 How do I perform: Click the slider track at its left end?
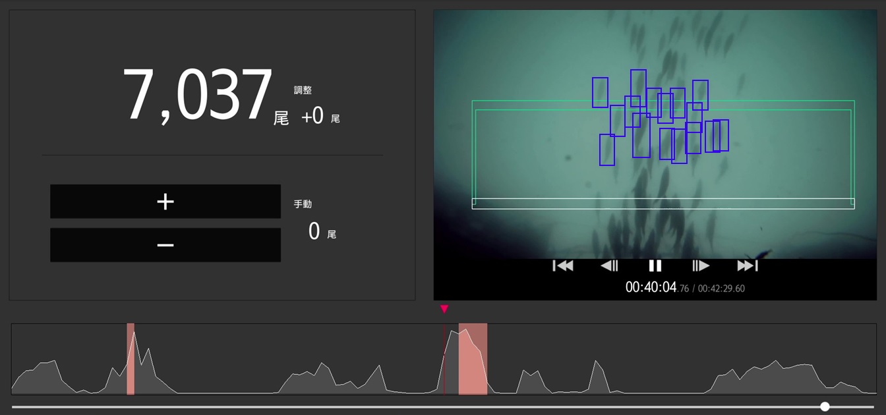(16, 406)
